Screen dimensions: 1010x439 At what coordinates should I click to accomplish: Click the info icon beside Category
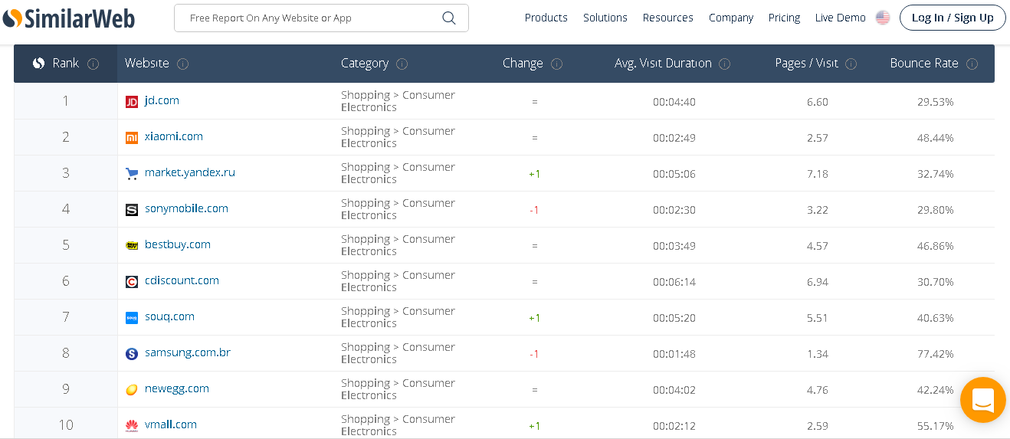coord(402,64)
